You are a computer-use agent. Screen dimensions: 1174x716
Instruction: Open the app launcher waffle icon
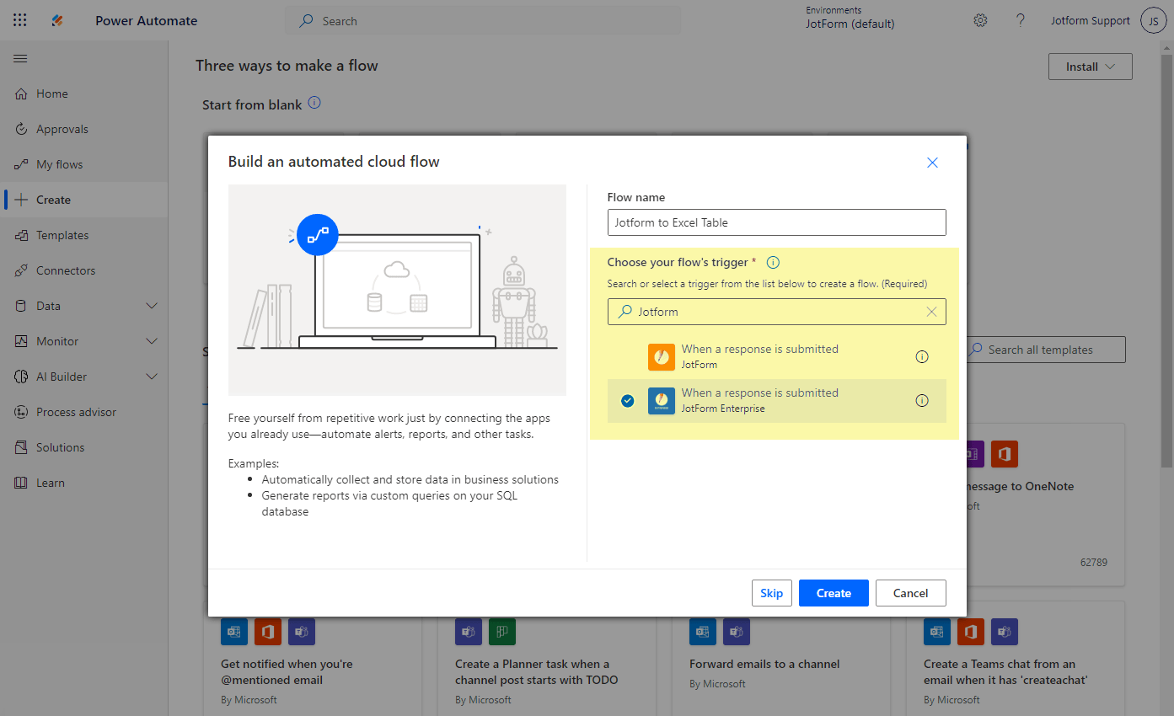coord(20,21)
